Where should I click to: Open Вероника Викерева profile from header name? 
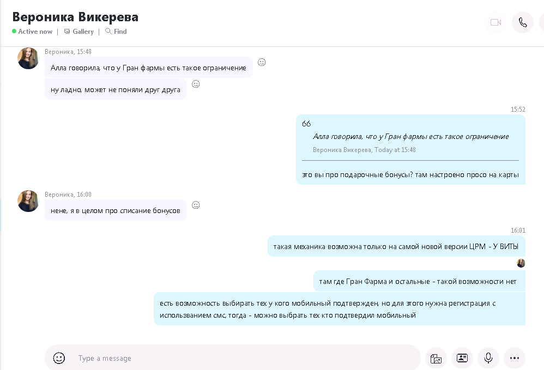75,17
